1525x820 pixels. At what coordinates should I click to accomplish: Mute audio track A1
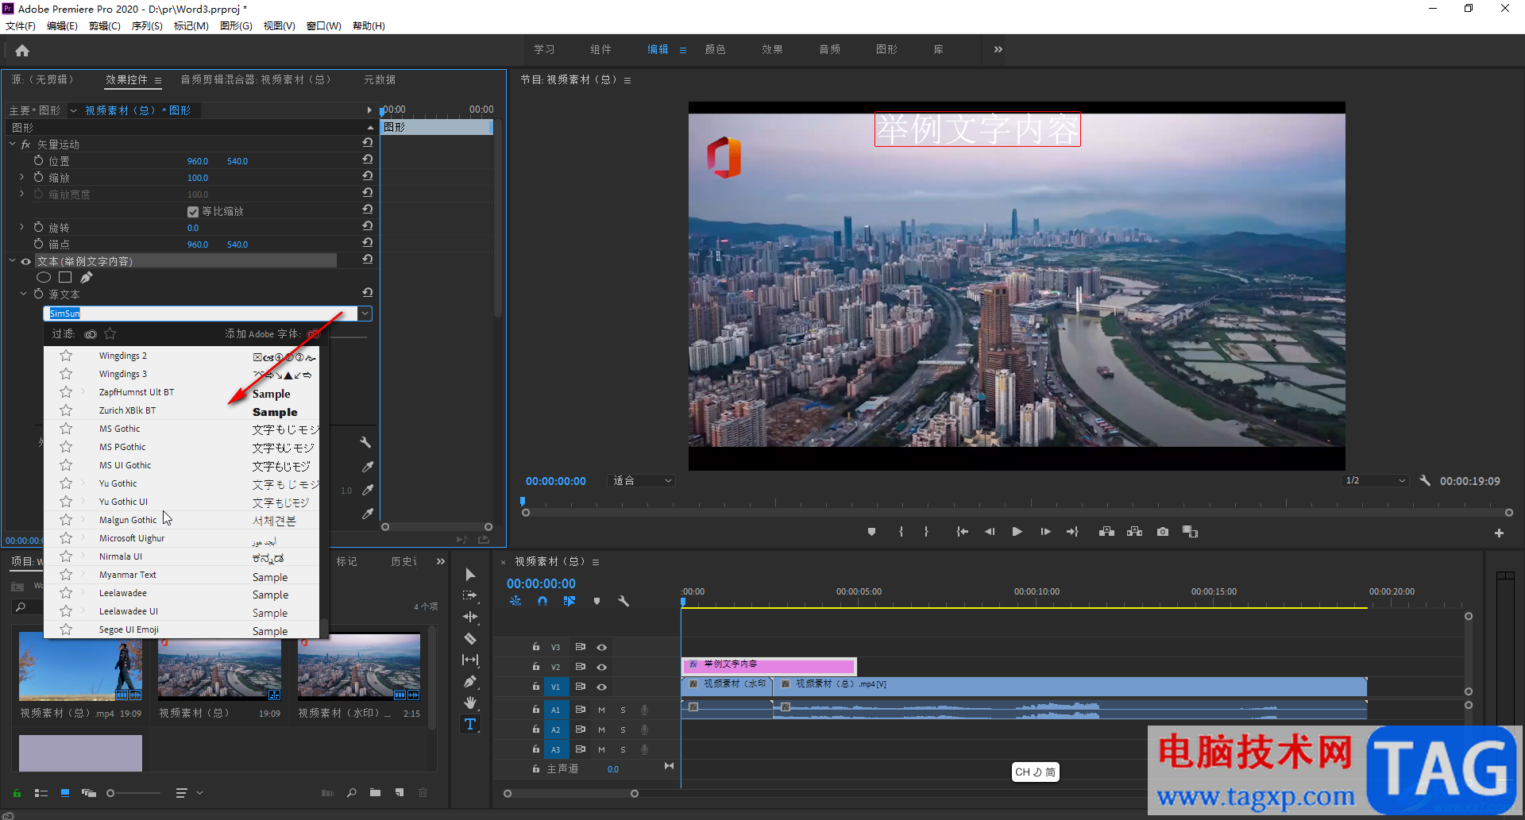click(601, 710)
